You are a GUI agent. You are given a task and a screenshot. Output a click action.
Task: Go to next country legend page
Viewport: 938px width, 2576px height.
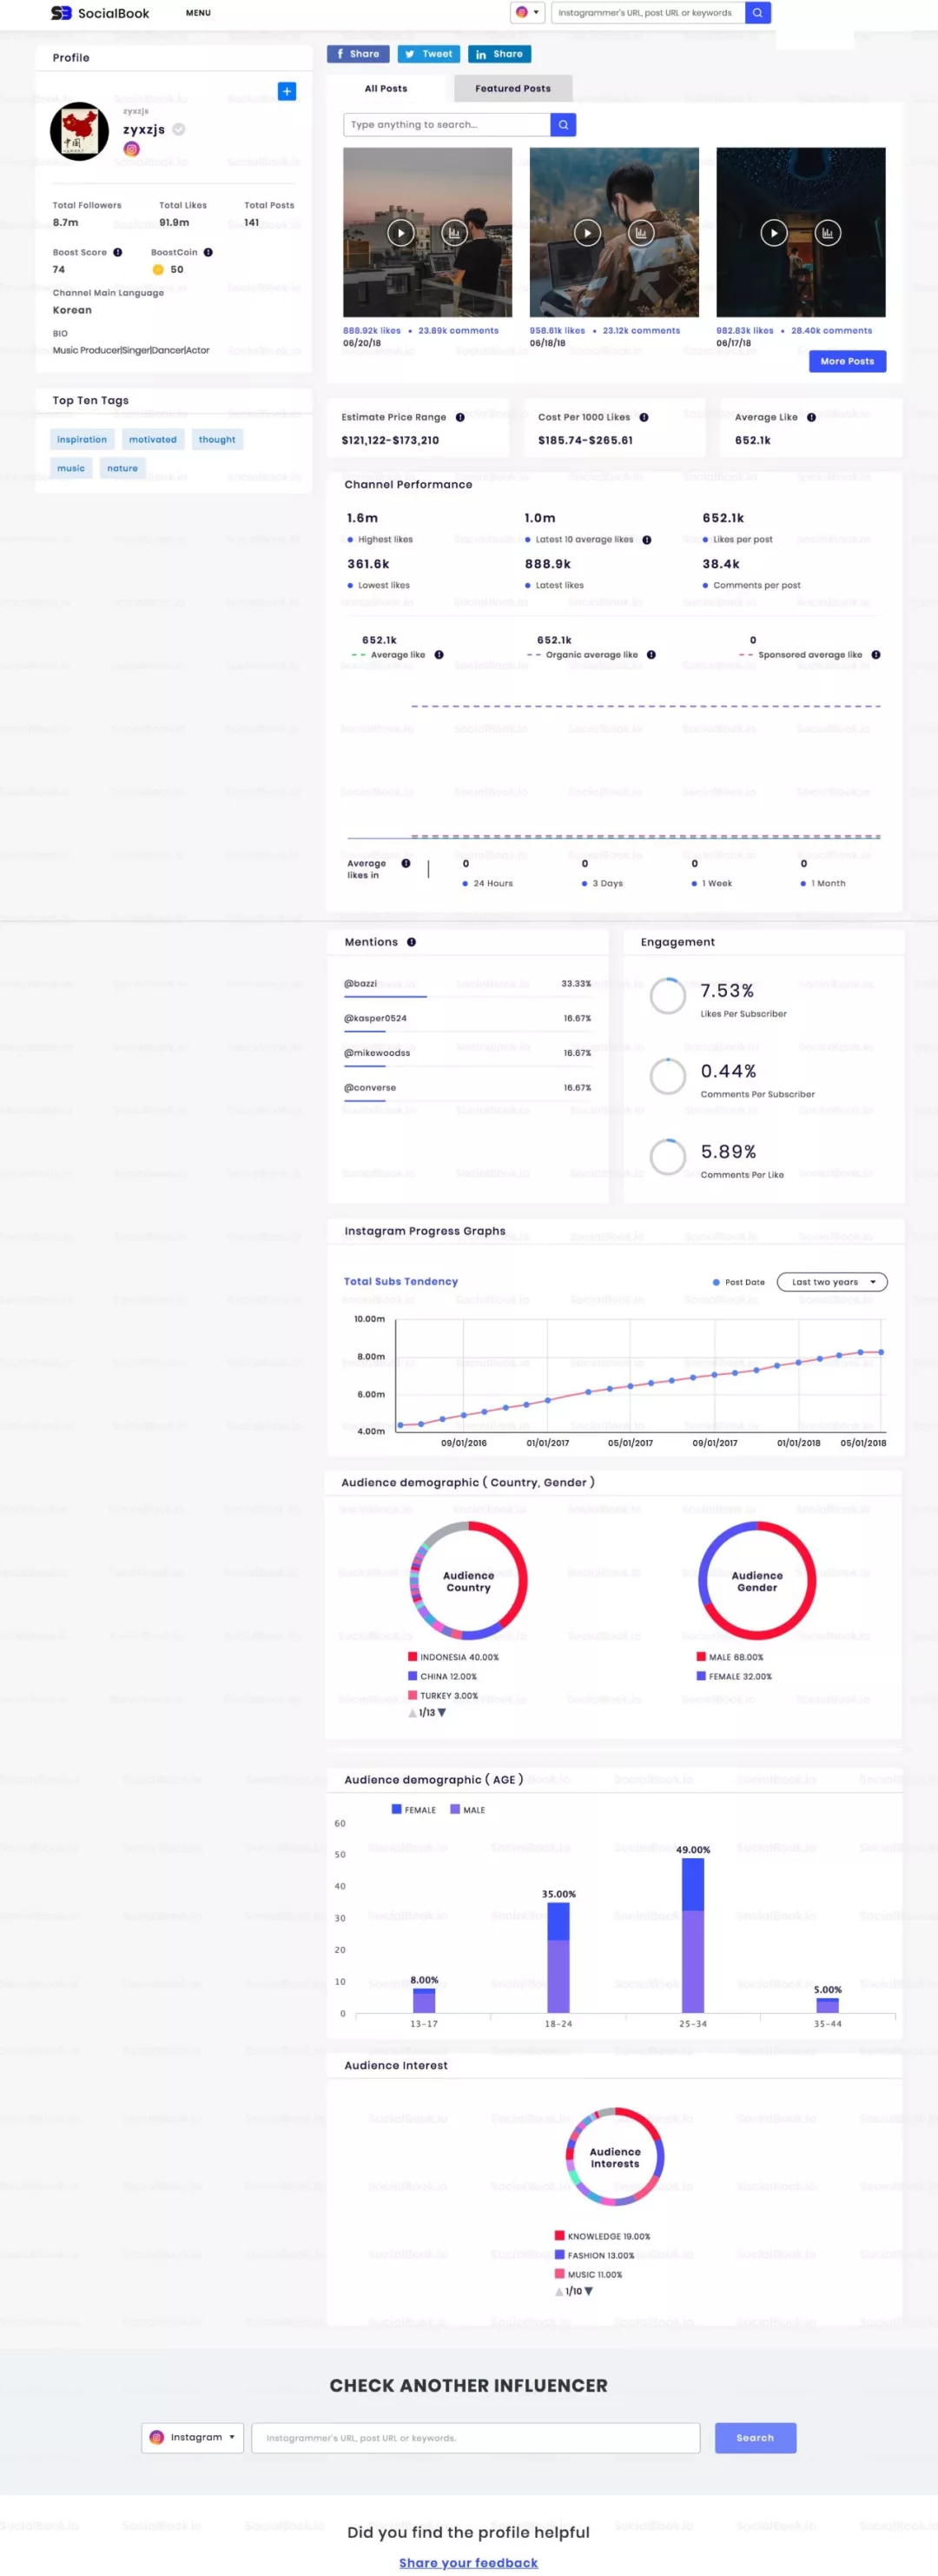coord(443,1713)
